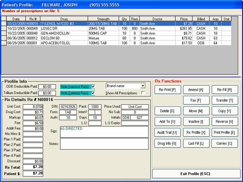The width and height of the screenshot is (243, 182).
Task: Select the TYLENOL W/COD #3 row
Action: (119, 24)
